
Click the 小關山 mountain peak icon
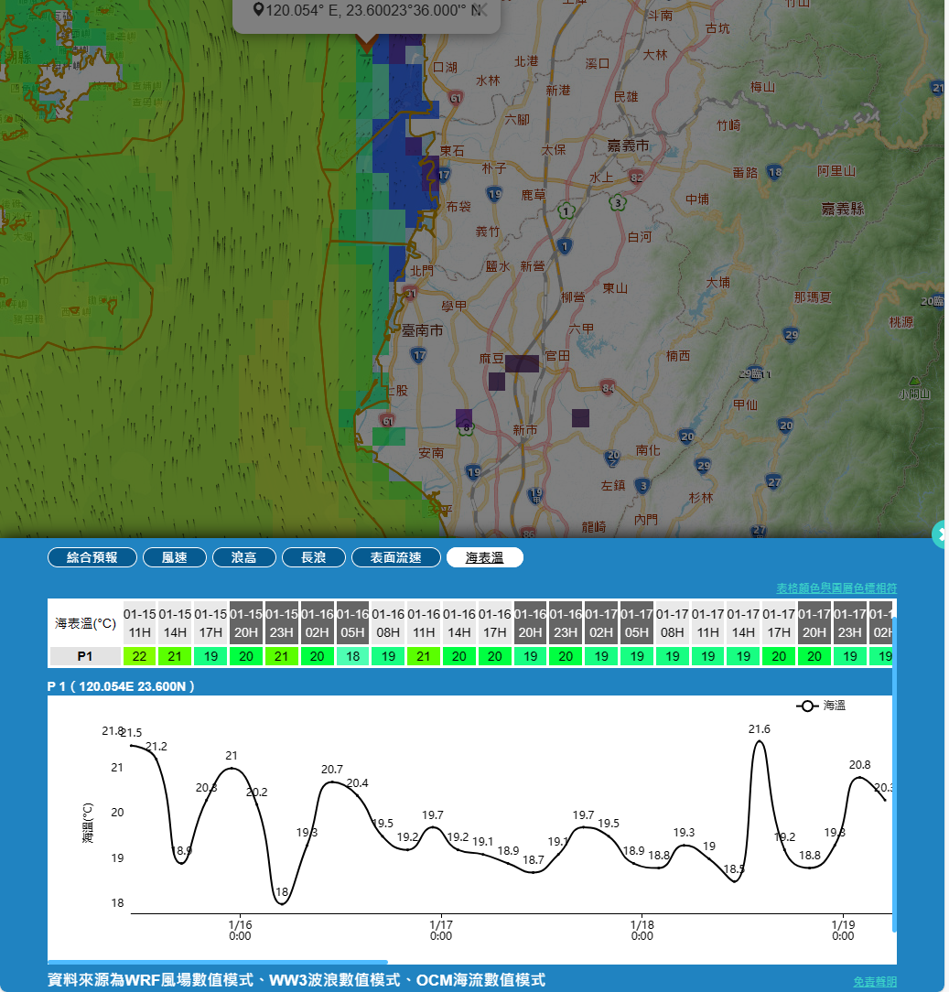tap(913, 381)
